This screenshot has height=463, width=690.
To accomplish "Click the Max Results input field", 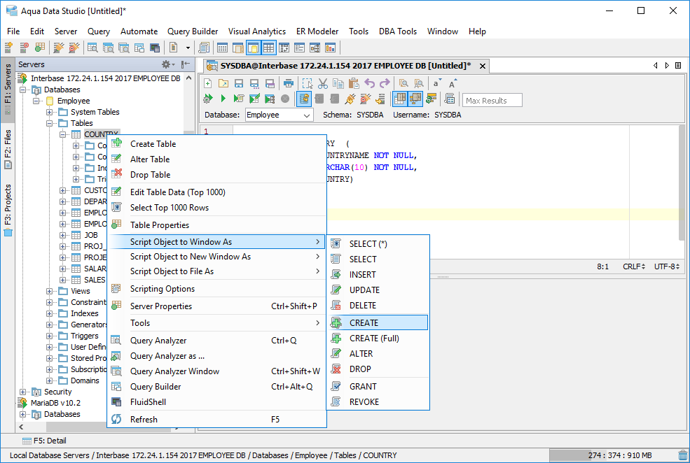I will [x=492, y=100].
